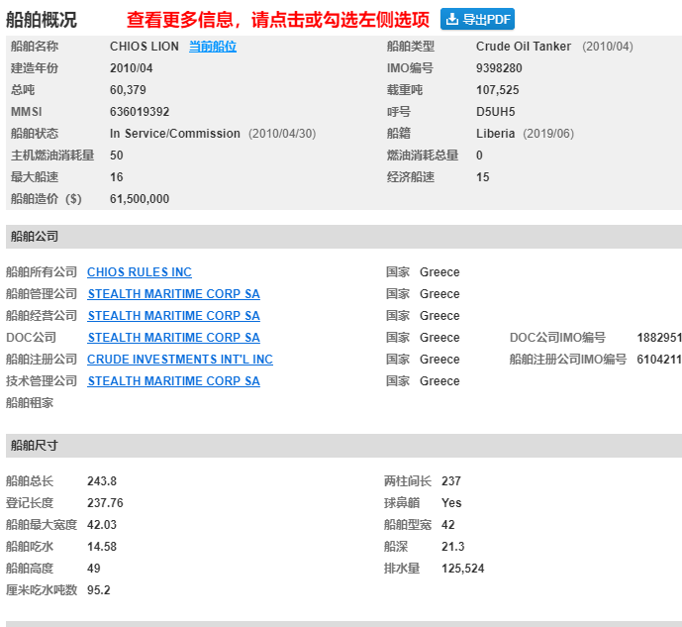Click the 船舶公司 section header
Viewport: 682px width, 627px height.
[343, 237]
